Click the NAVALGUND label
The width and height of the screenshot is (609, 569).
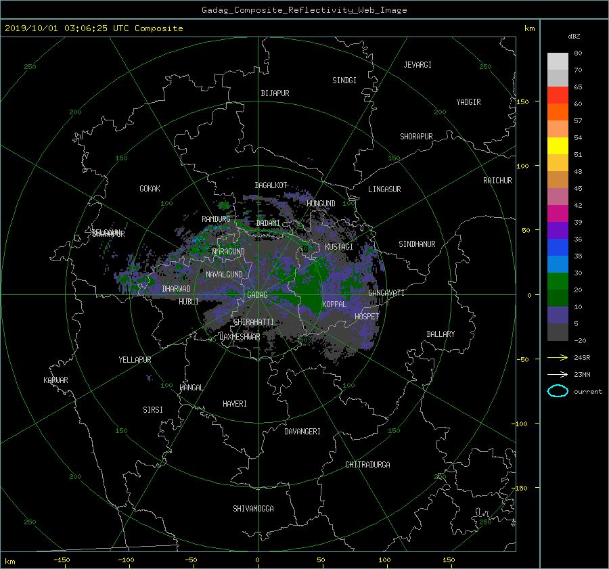[x=224, y=275]
